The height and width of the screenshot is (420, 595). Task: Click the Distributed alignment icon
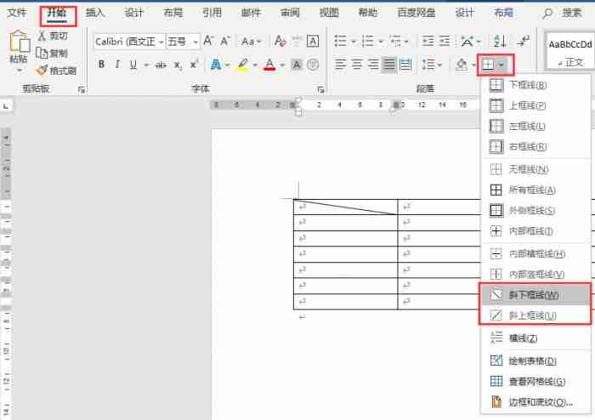pos(406,65)
